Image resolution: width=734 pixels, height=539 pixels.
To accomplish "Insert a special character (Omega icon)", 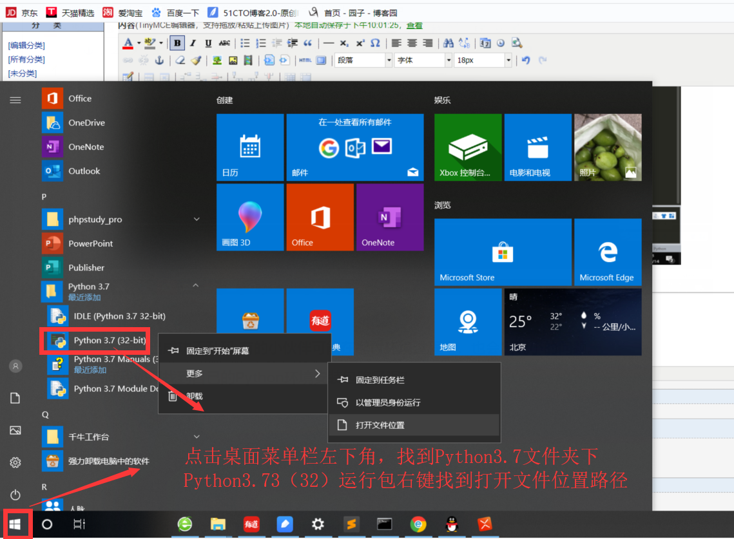I will tap(375, 43).
